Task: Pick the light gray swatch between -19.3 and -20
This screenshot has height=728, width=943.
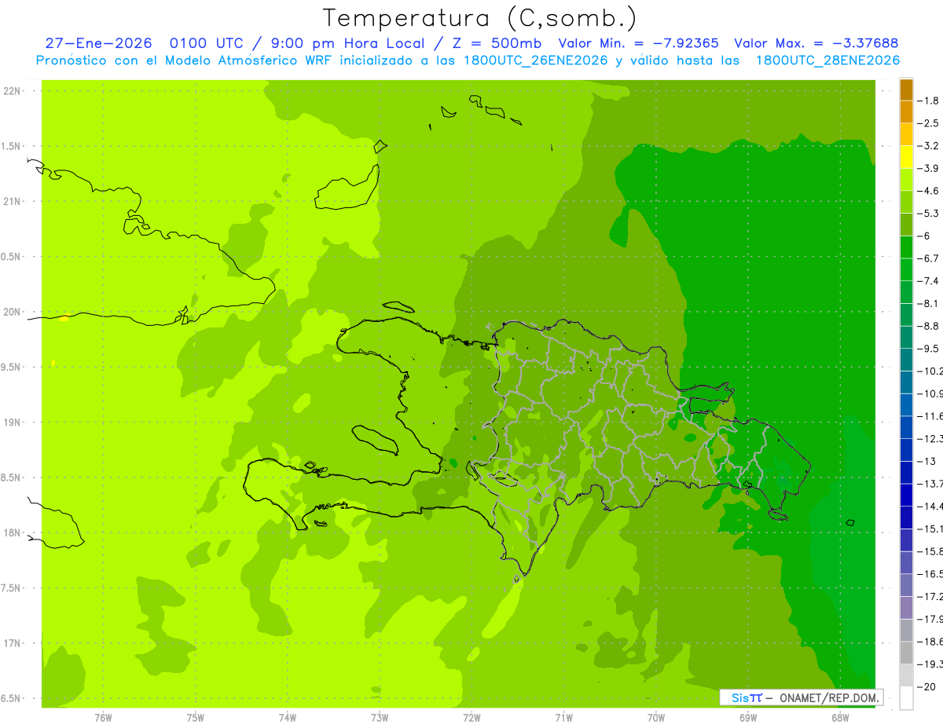Action: (x=906, y=675)
